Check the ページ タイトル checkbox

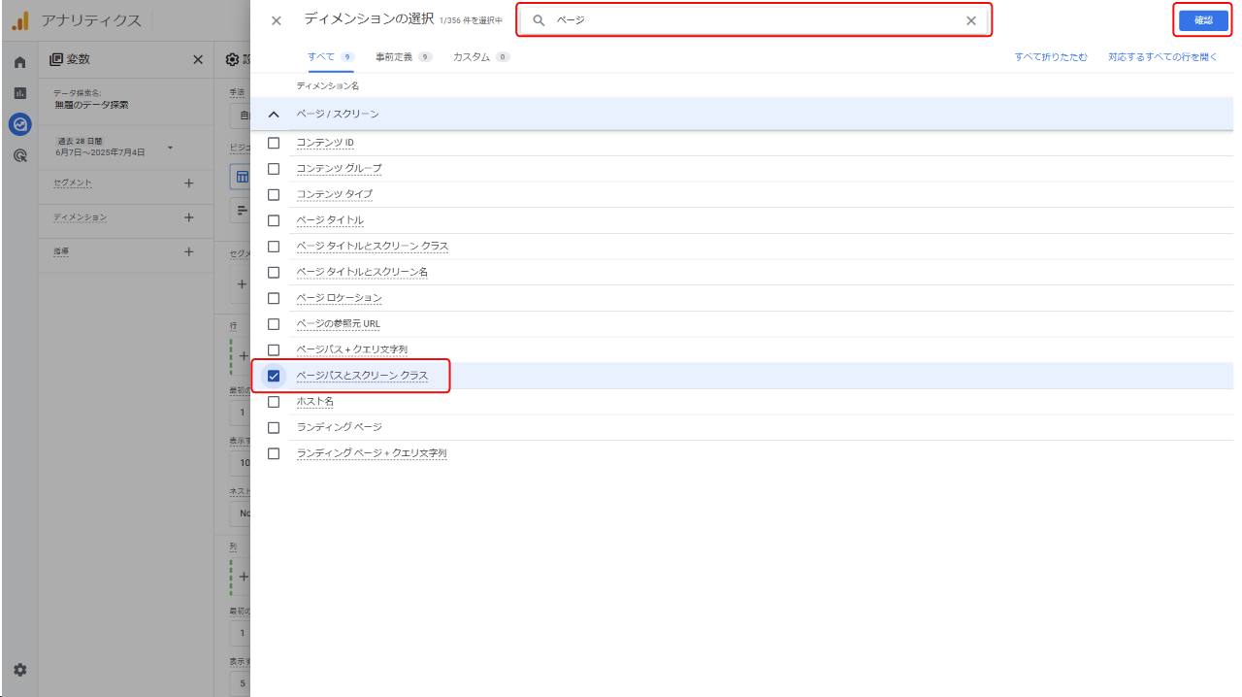[x=274, y=220]
